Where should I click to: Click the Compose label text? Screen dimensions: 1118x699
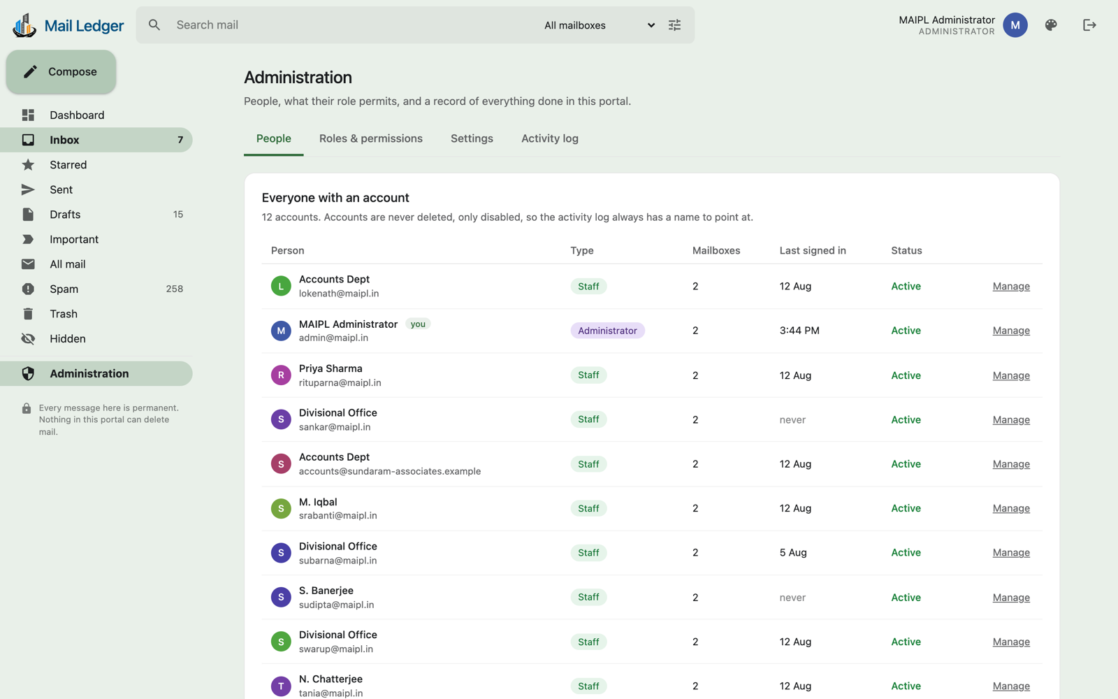(73, 72)
